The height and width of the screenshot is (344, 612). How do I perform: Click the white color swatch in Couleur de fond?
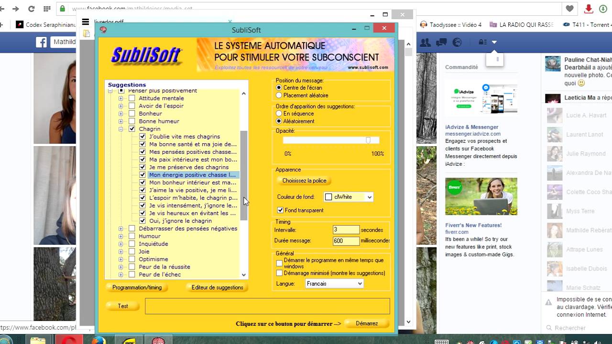[328, 197]
